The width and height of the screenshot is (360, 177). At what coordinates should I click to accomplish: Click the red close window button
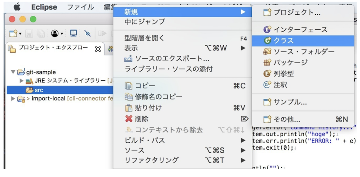(x=12, y=19)
